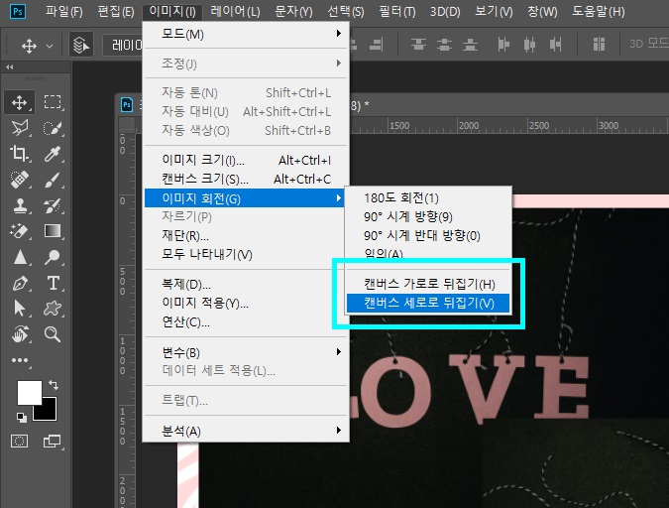Select the Crop tool
The width and height of the screenshot is (669, 508).
pyautogui.click(x=19, y=154)
